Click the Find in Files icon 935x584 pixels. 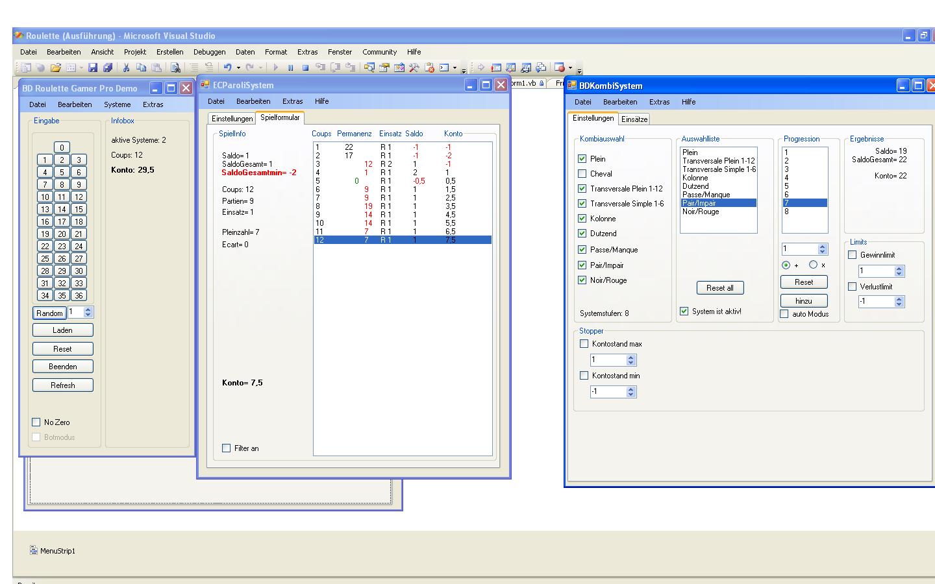(x=175, y=67)
